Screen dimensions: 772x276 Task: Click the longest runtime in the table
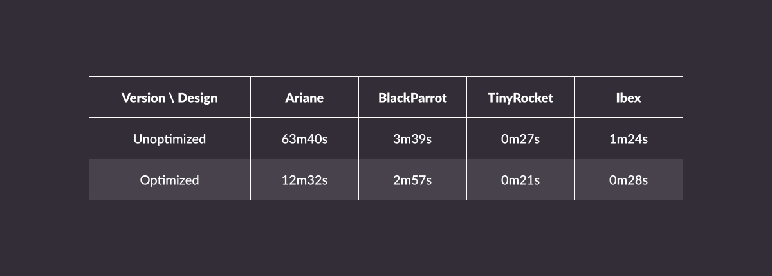[x=304, y=139]
